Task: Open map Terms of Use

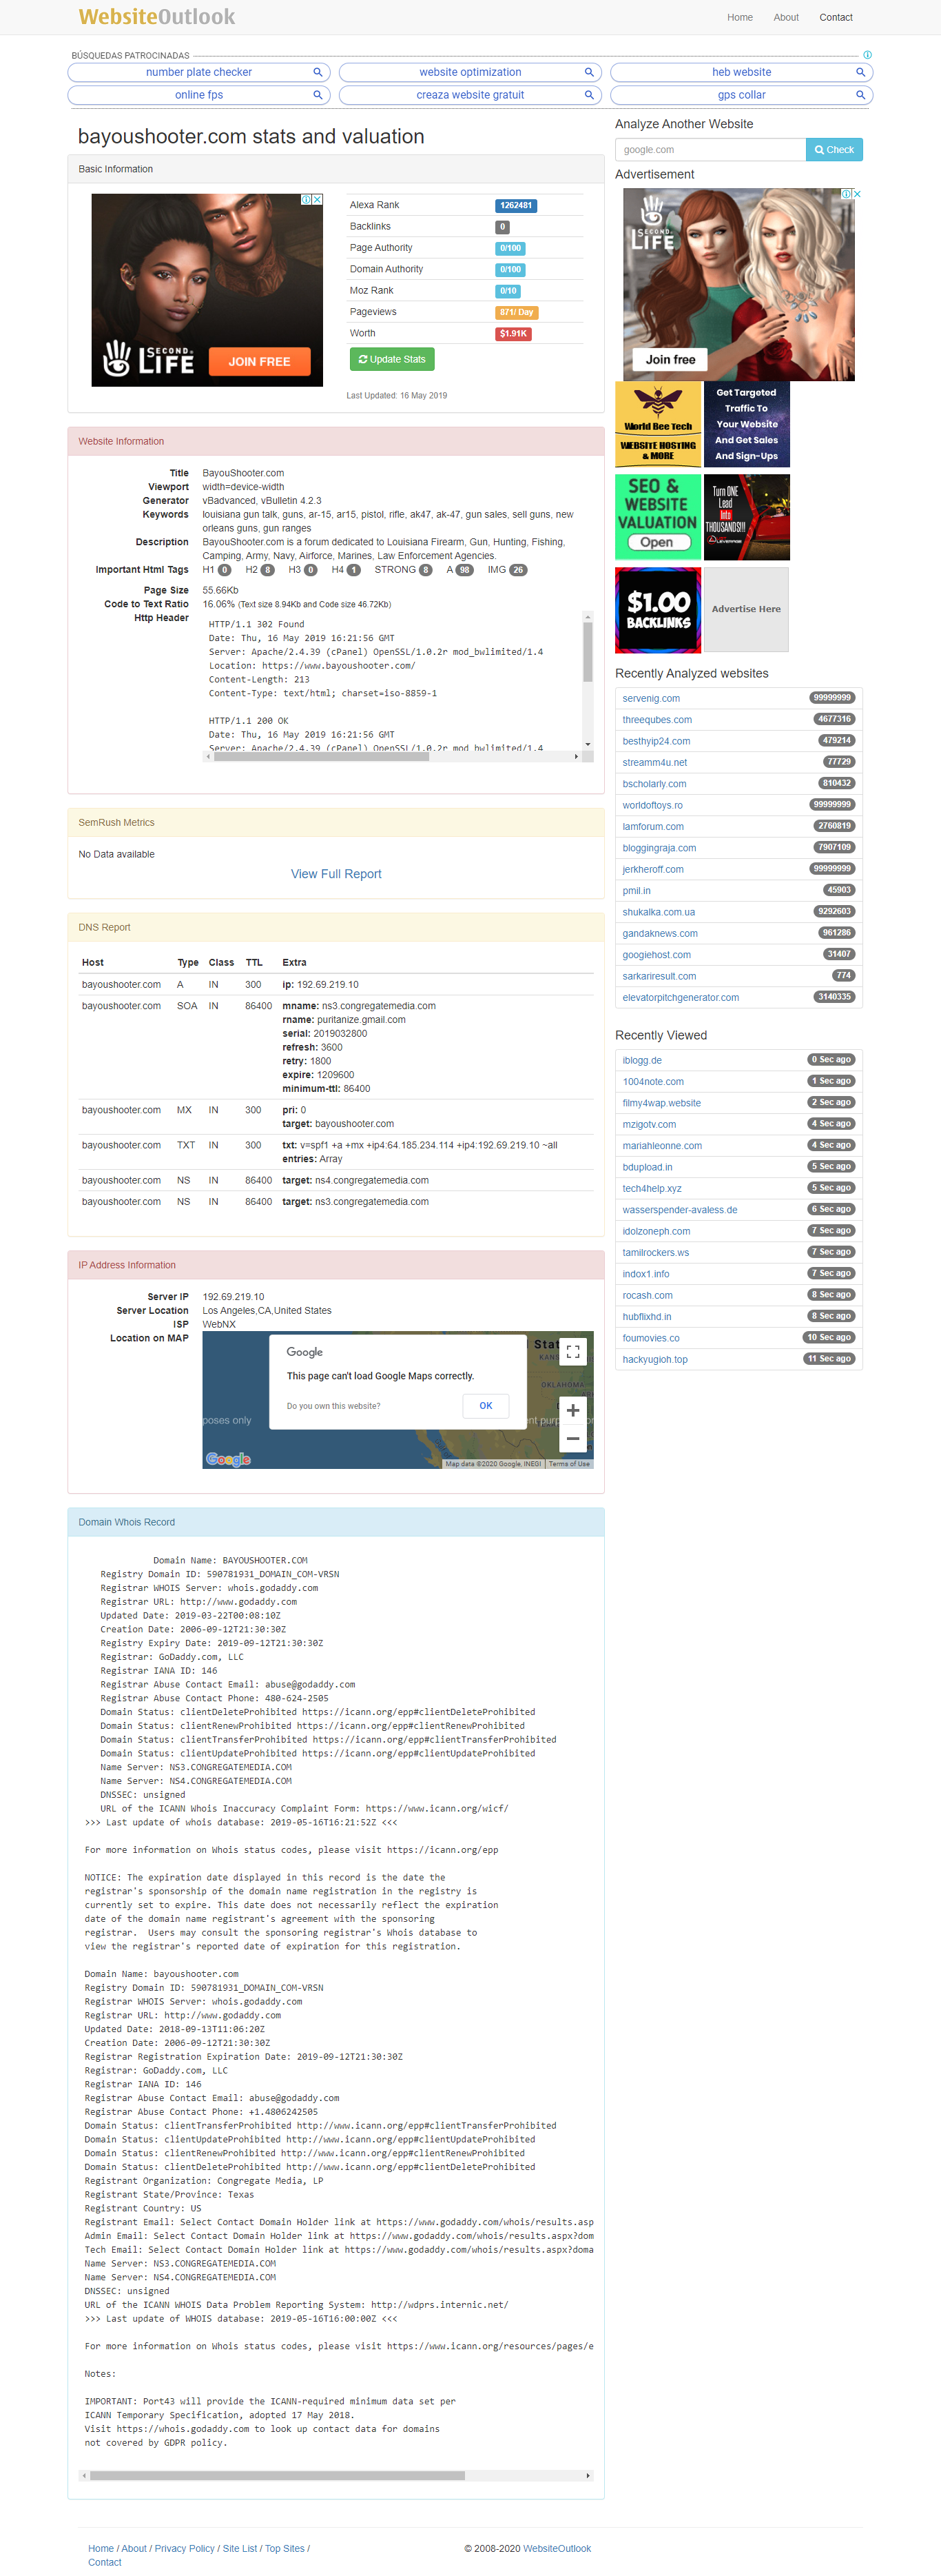Action: [x=568, y=1464]
